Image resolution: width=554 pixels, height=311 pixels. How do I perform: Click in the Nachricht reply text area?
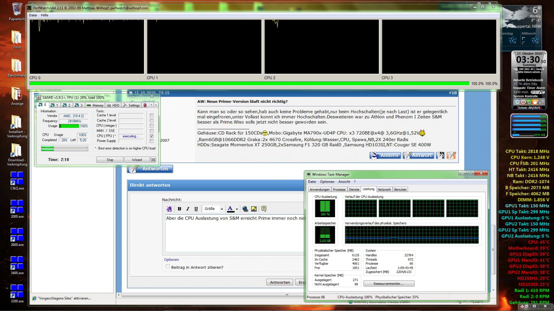click(x=235, y=233)
